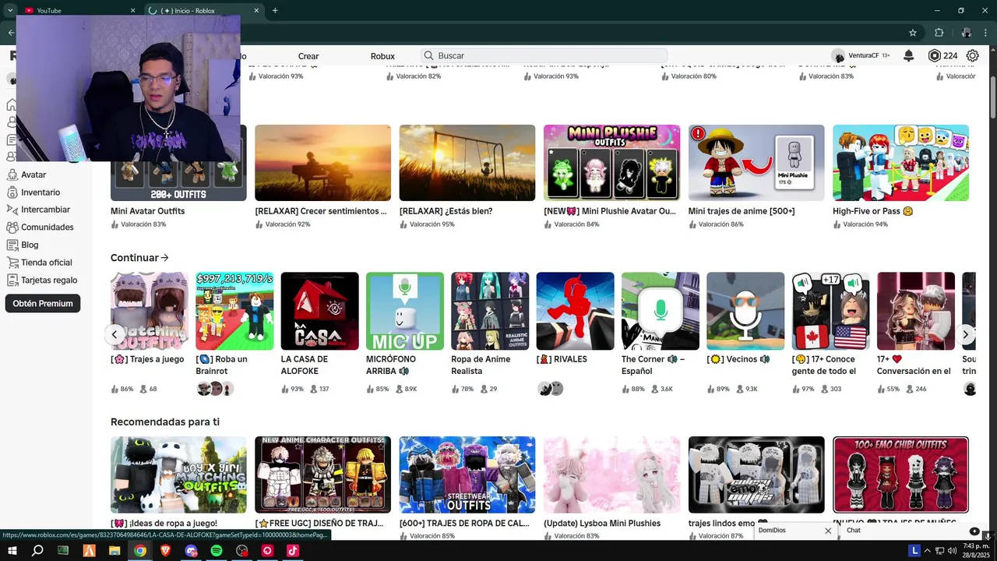Click the Obtén Premium button
This screenshot has height=561, width=997.
click(43, 304)
